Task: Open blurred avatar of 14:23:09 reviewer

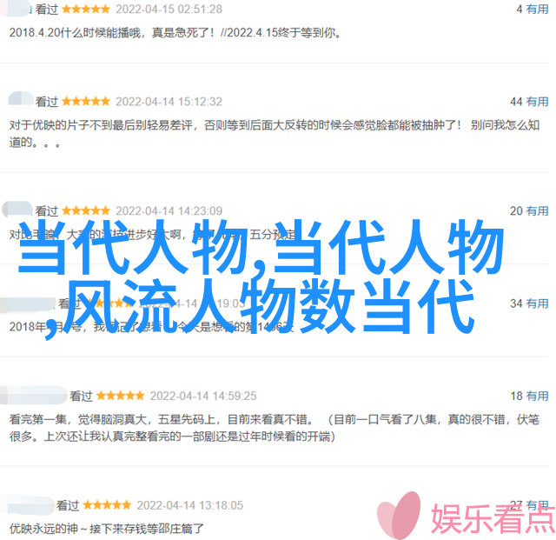Action: point(17,209)
